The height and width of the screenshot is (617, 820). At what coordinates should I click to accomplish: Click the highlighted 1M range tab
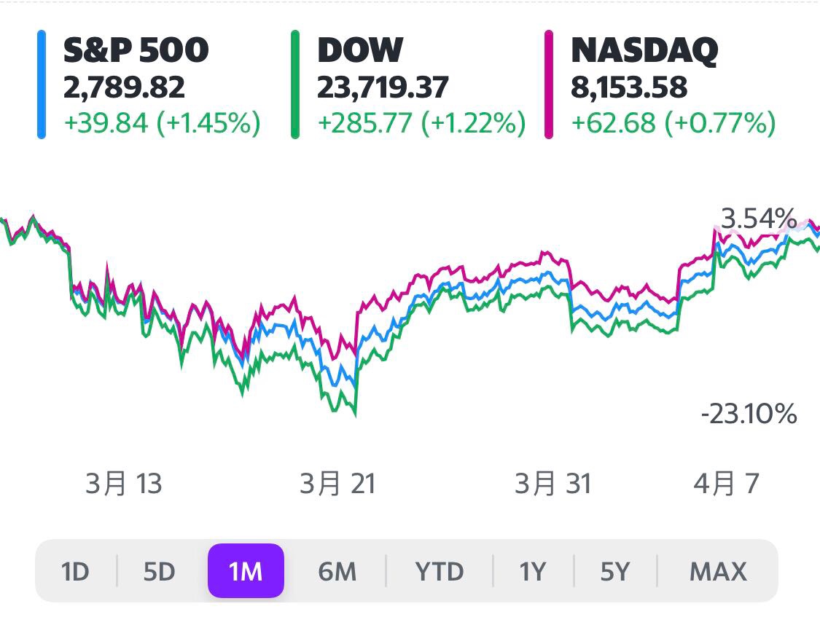246,571
